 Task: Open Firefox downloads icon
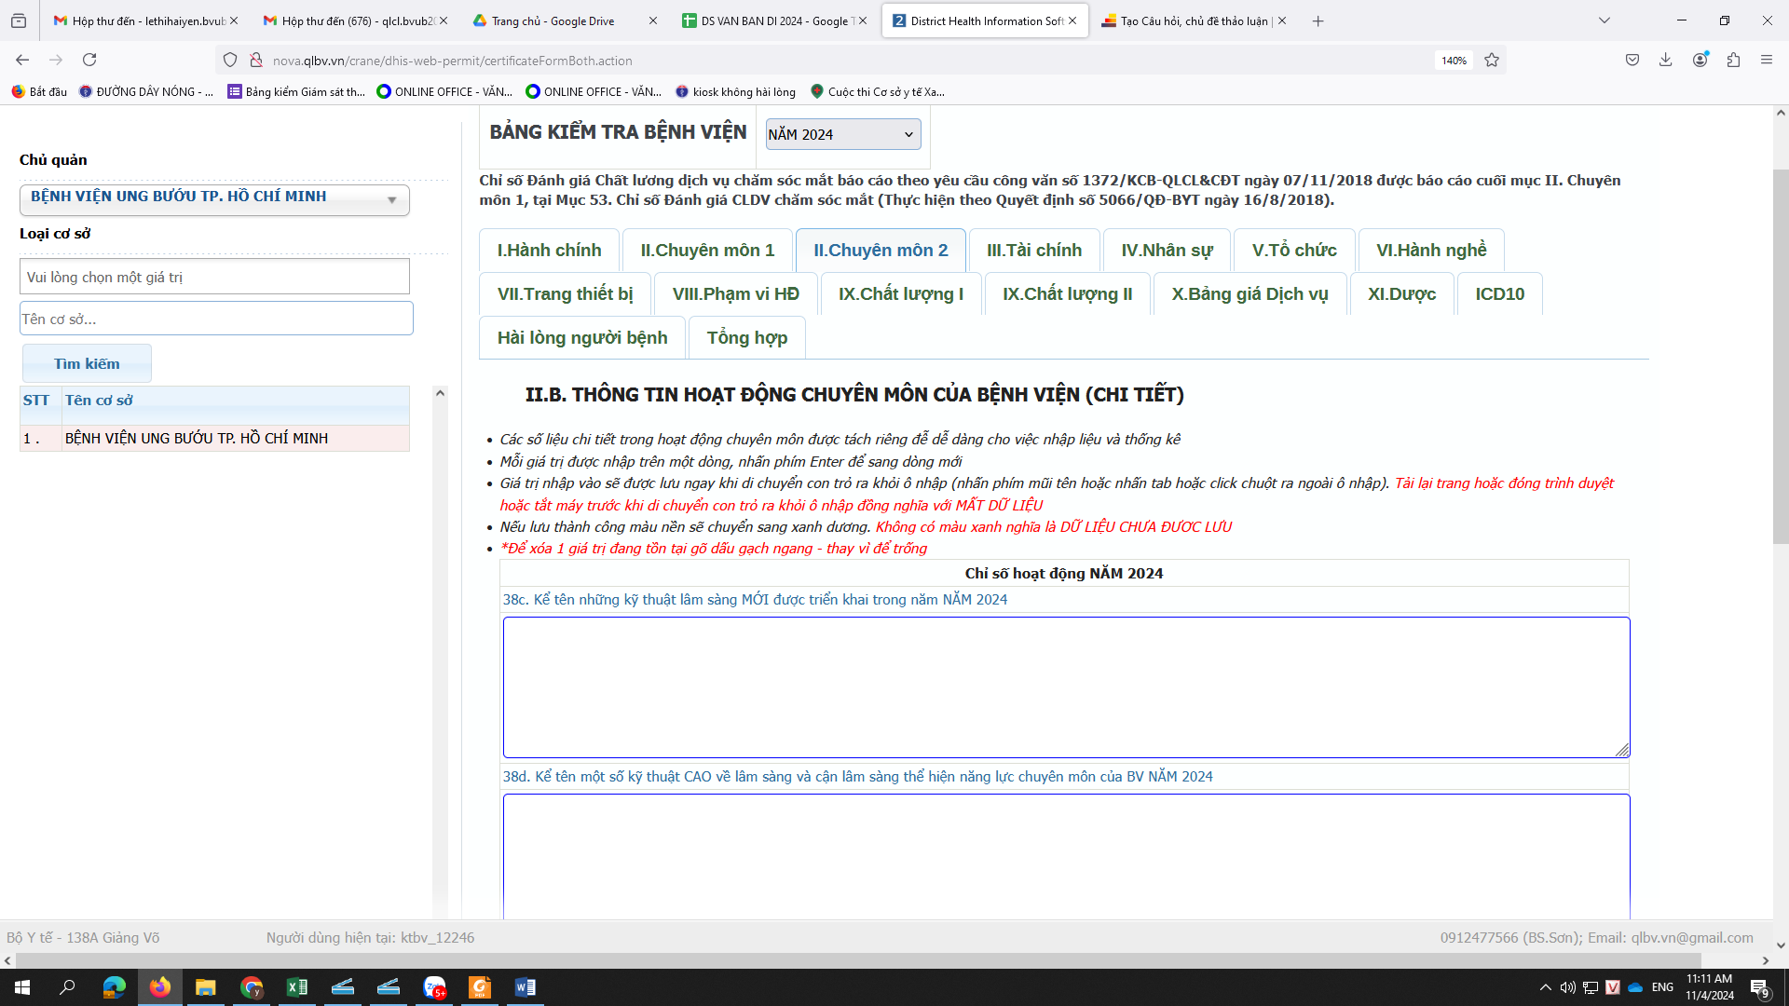point(1665,61)
